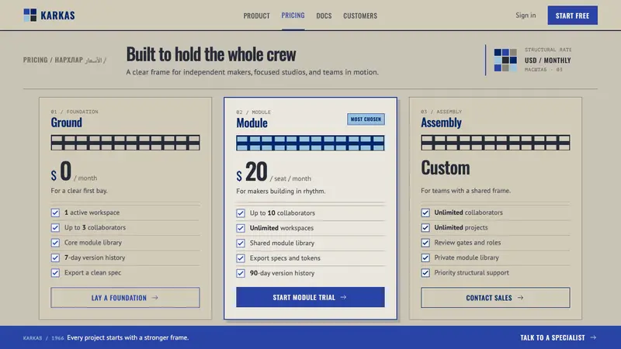Toggle the Core module library checkbox
This screenshot has height=349, width=621.
click(55, 243)
